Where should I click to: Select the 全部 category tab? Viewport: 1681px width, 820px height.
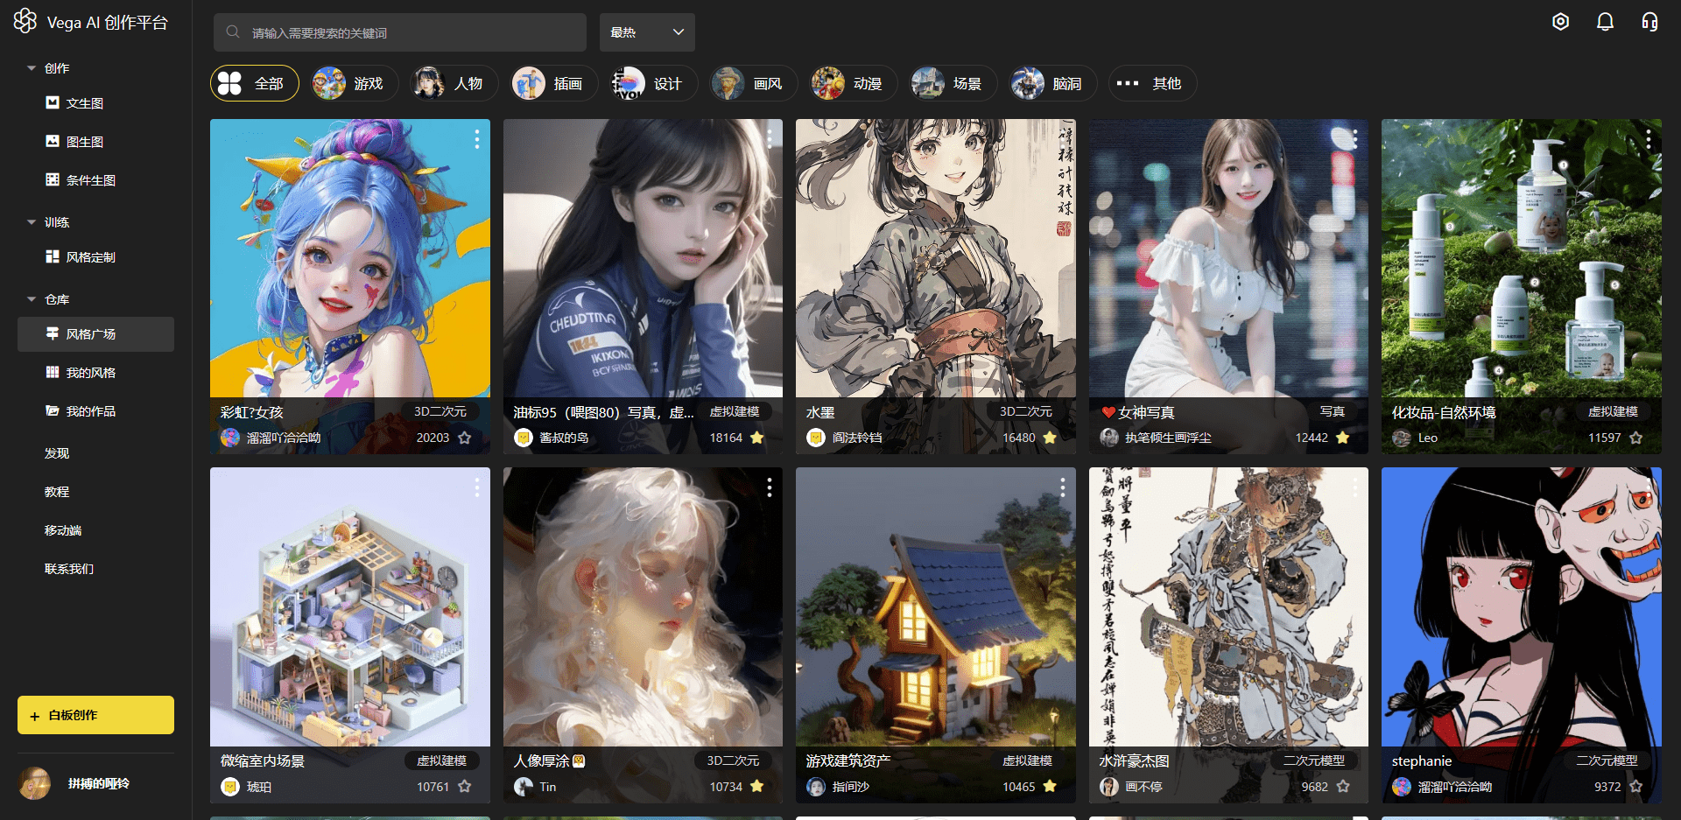255,83
